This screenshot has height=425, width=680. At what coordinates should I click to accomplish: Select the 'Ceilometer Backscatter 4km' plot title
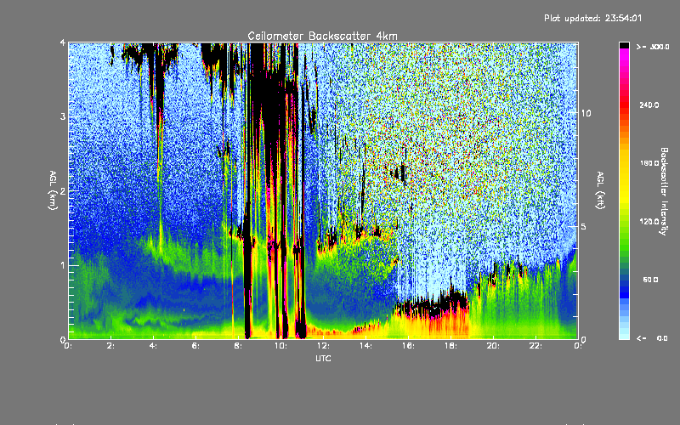click(x=323, y=36)
